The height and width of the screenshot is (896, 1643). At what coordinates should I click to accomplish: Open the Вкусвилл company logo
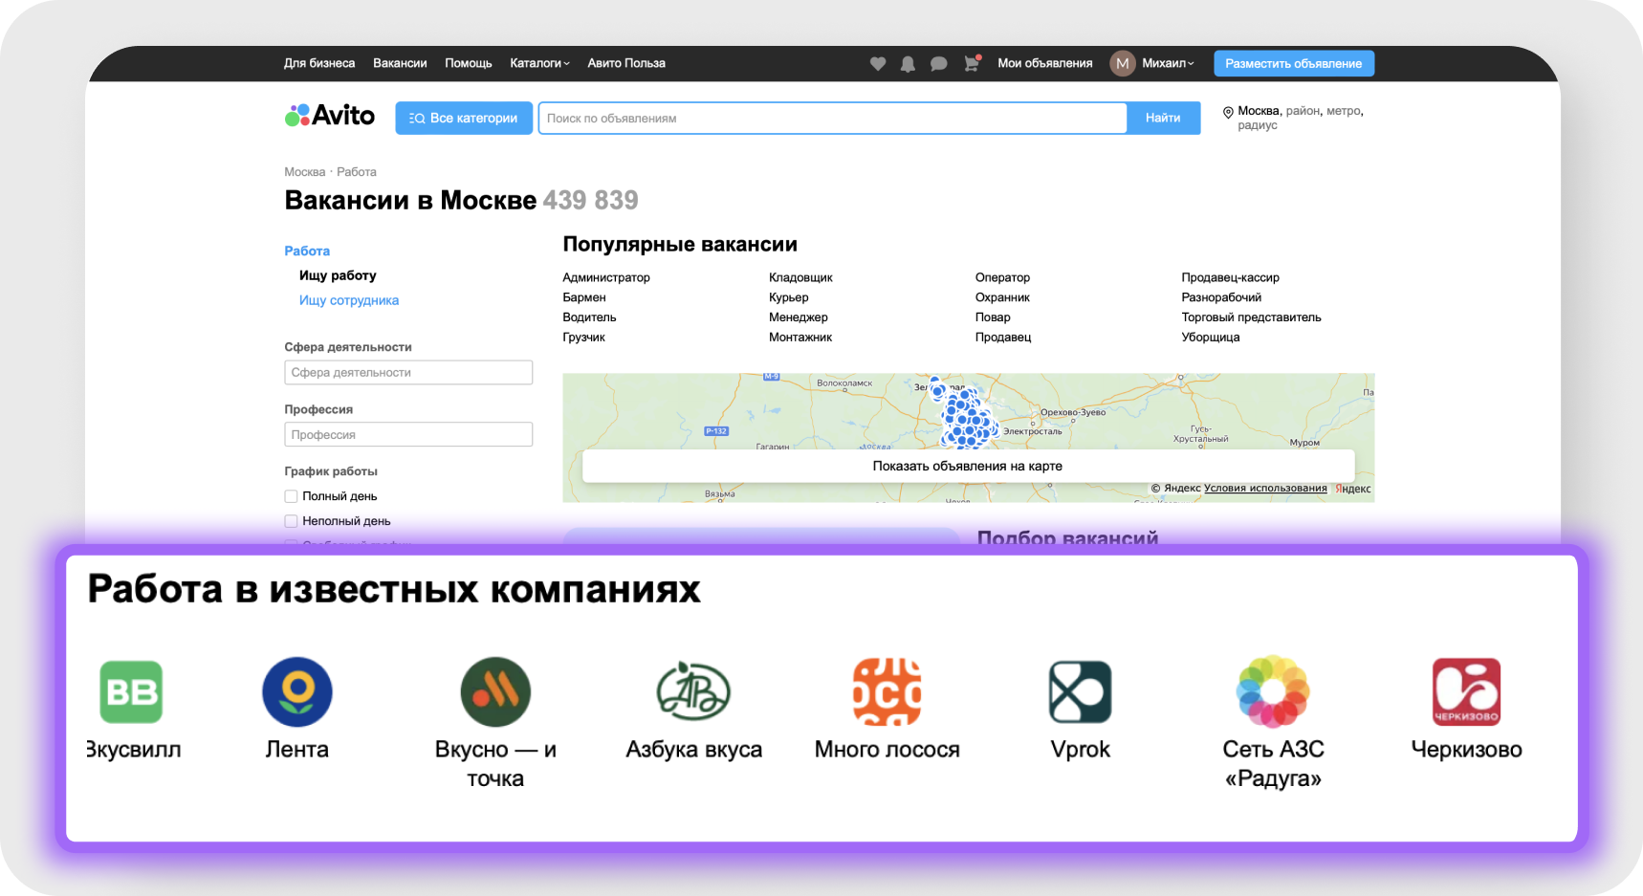click(x=131, y=691)
